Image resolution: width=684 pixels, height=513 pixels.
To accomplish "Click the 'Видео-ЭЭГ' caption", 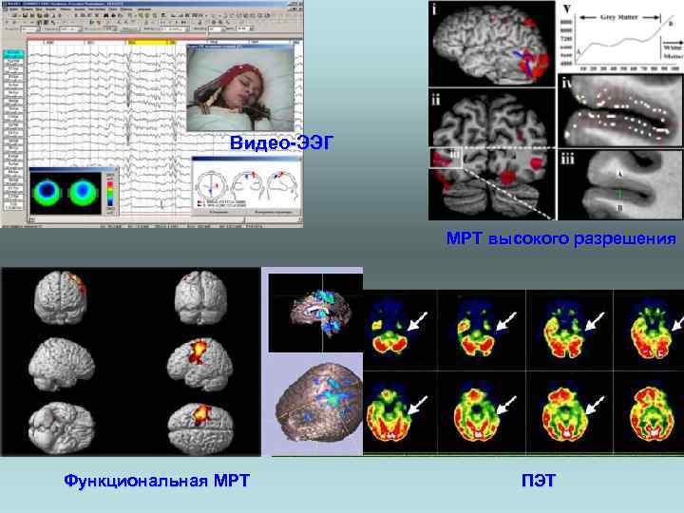I will (282, 143).
